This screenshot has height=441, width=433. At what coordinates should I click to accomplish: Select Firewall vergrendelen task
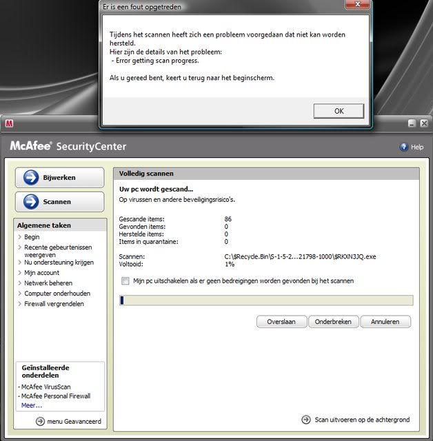(54, 304)
